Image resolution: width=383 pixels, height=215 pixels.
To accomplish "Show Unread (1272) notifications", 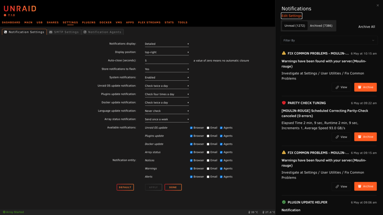I will [295, 26].
